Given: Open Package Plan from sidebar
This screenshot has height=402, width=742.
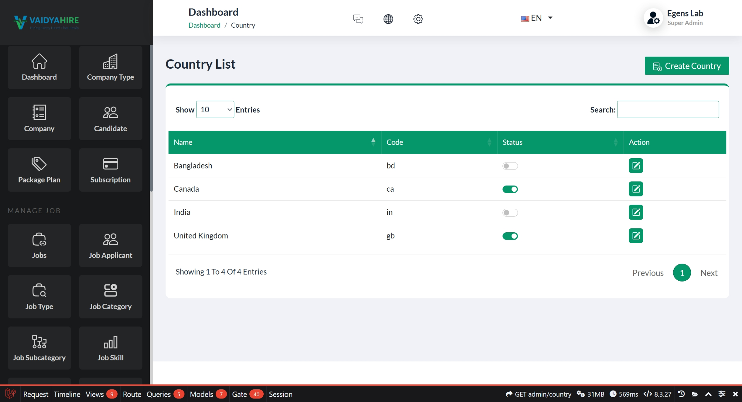Looking at the screenshot, I should [x=39, y=170].
